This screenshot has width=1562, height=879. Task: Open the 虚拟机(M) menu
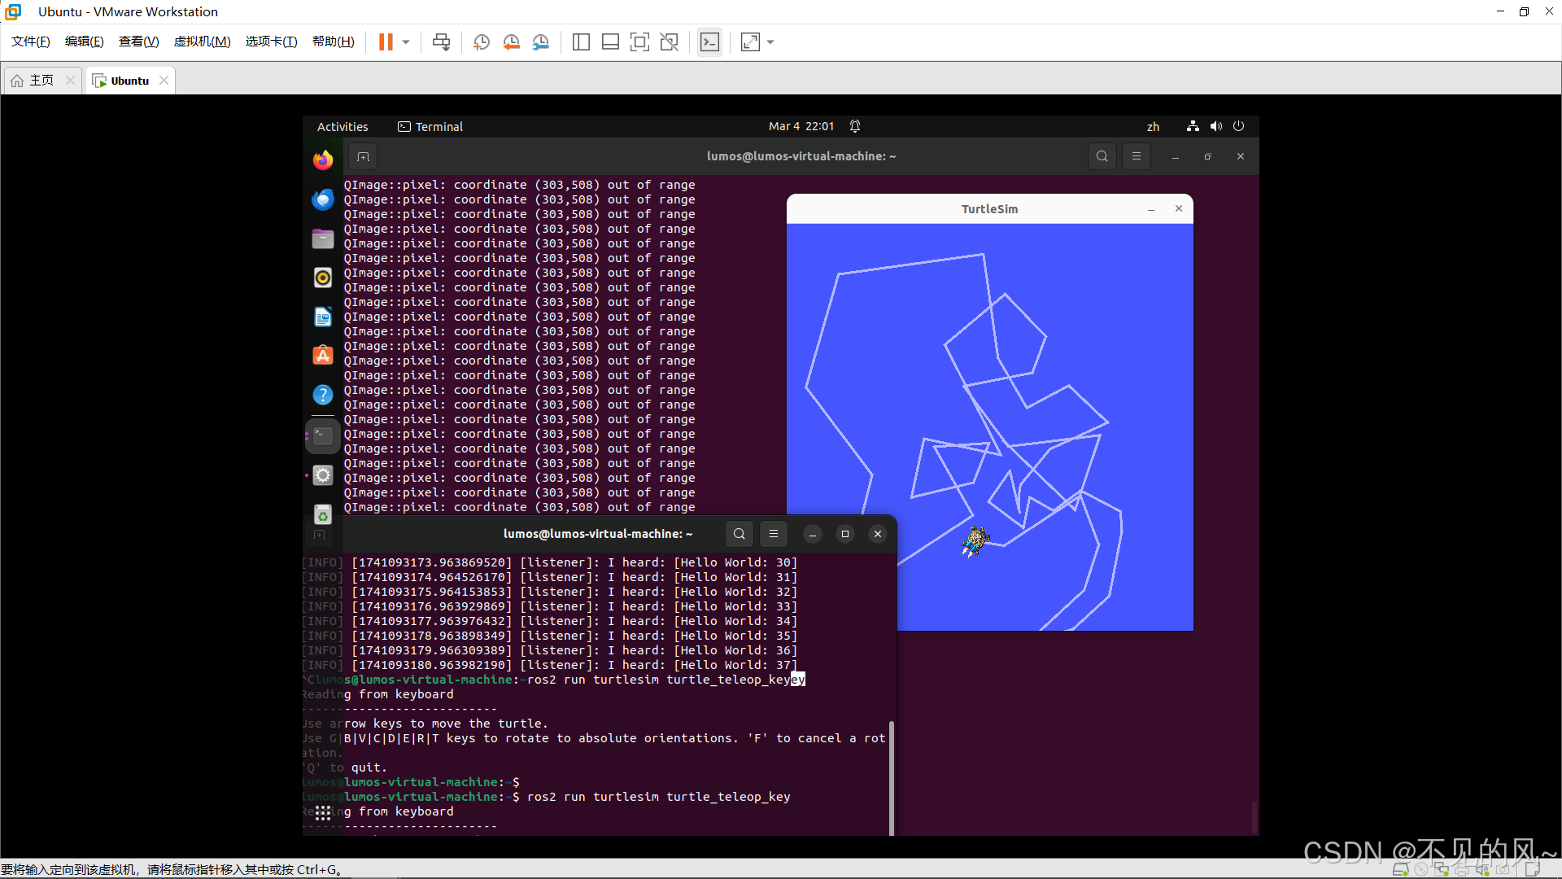202,42
